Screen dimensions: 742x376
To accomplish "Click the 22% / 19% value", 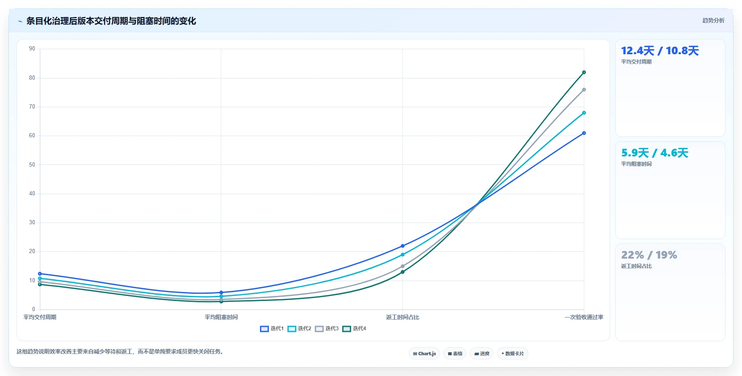I will tap(649, 255).
